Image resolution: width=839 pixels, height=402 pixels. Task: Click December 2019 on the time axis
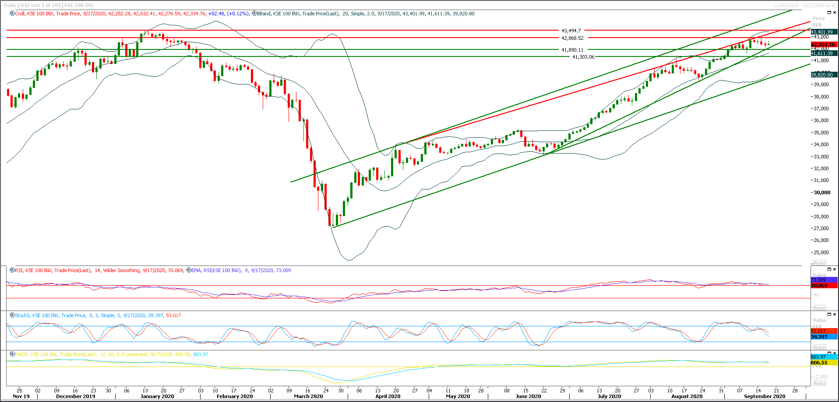coord(76,396)
